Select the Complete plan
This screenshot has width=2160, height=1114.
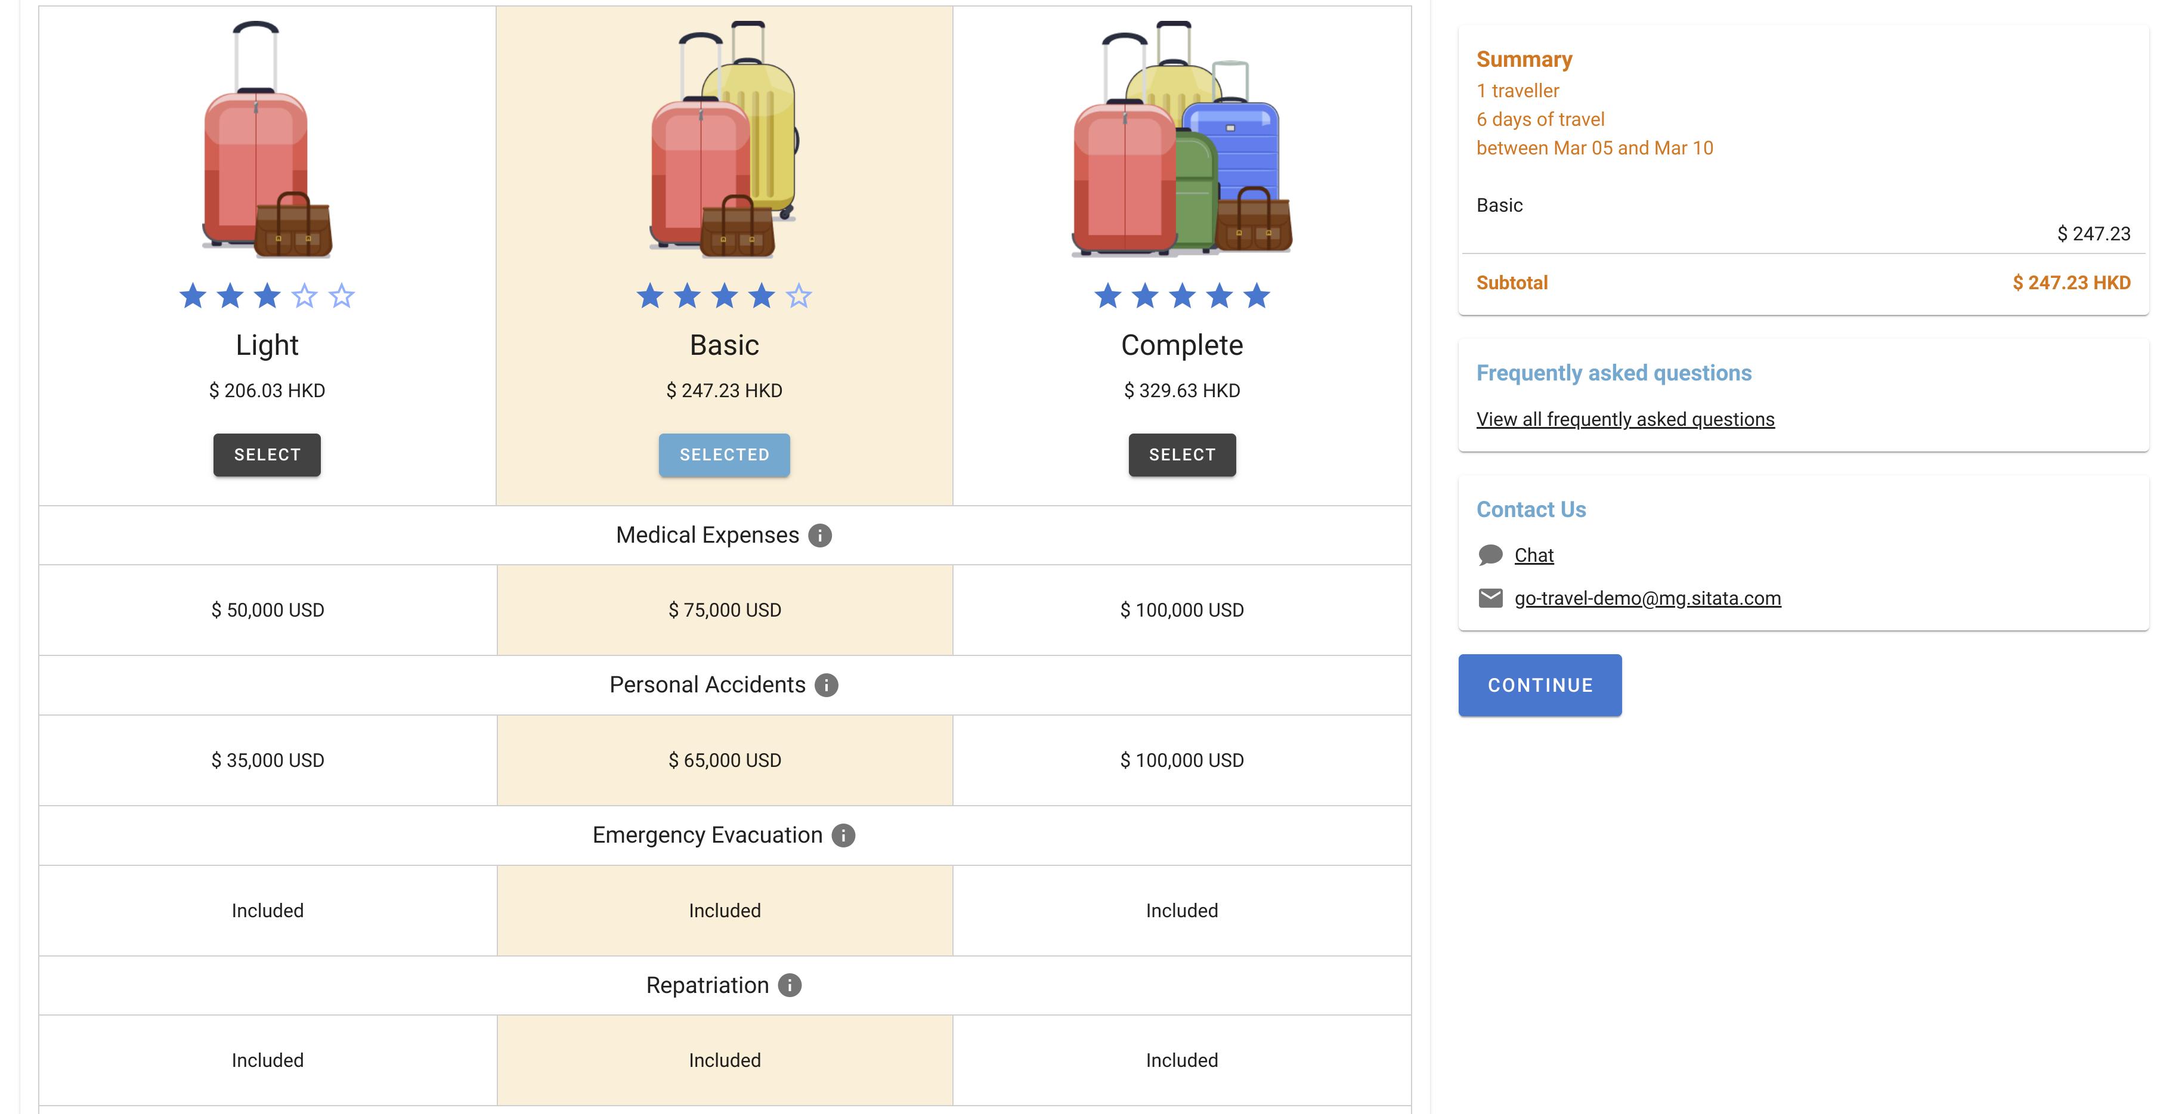pos(1181,455)
